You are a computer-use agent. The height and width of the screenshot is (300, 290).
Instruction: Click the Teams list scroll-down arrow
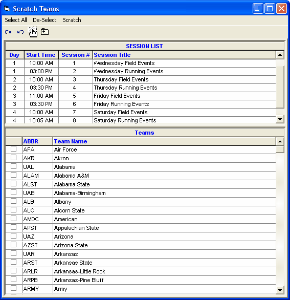[280, 290]
